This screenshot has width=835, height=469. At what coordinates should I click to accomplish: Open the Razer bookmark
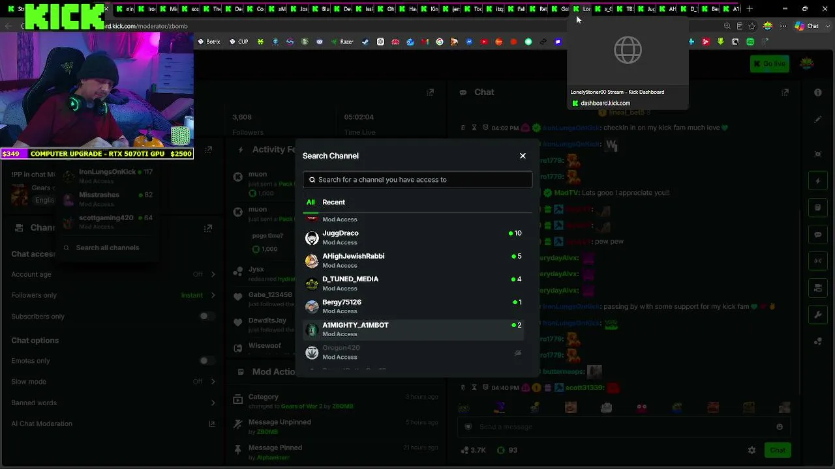[342, 42]
